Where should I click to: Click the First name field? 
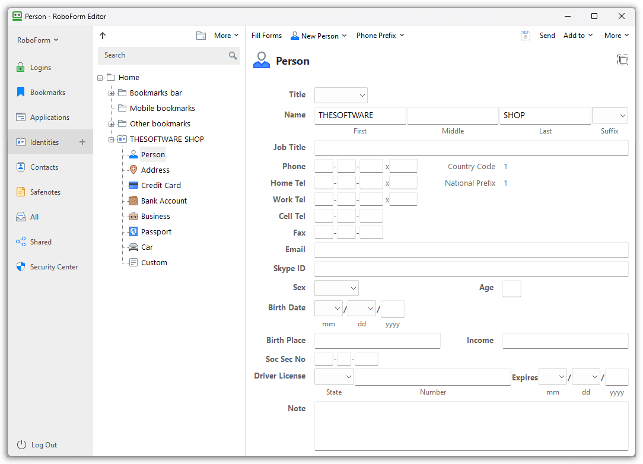click(x=360, y=116)
